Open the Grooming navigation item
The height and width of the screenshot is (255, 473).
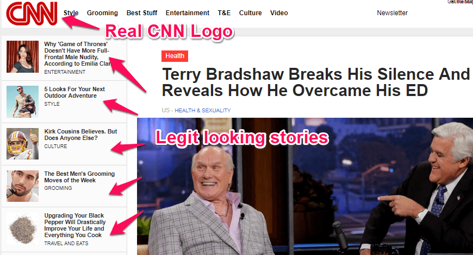tap(102, 13)
